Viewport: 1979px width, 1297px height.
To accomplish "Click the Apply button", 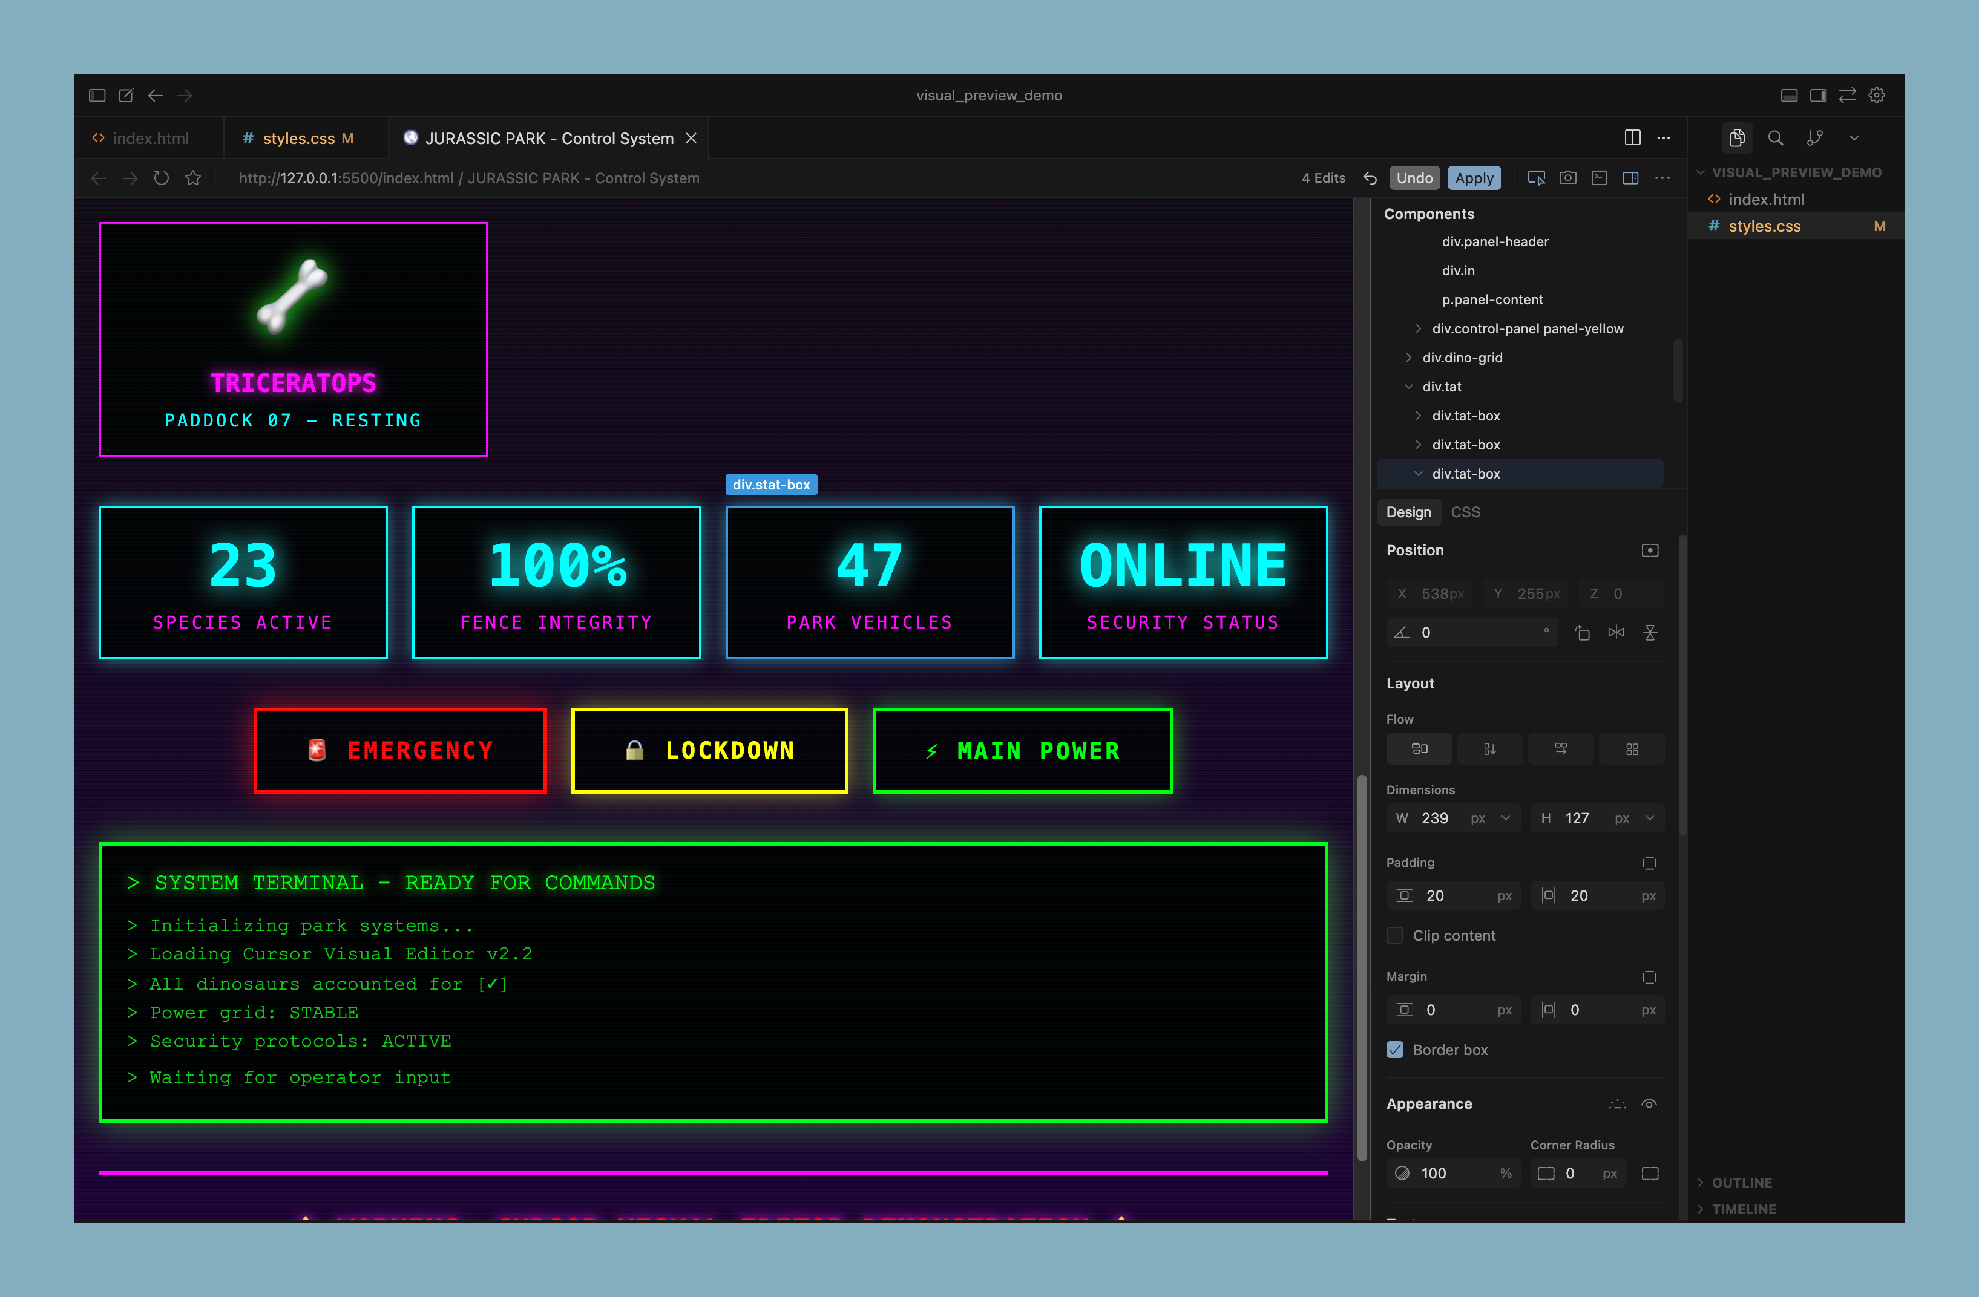I will 1474,178.
